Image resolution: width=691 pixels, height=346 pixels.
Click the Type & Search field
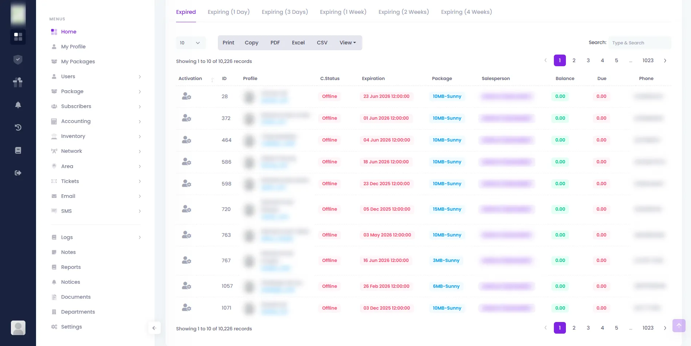tap(640, 43)
